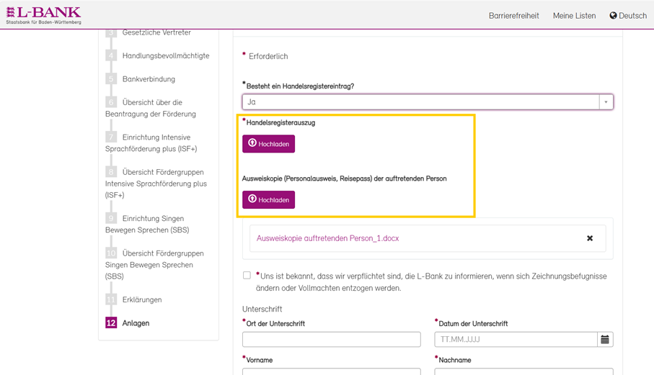
Task: Upload the Handelsregisterauszug via Hochladen
Action: coord(268,144)
